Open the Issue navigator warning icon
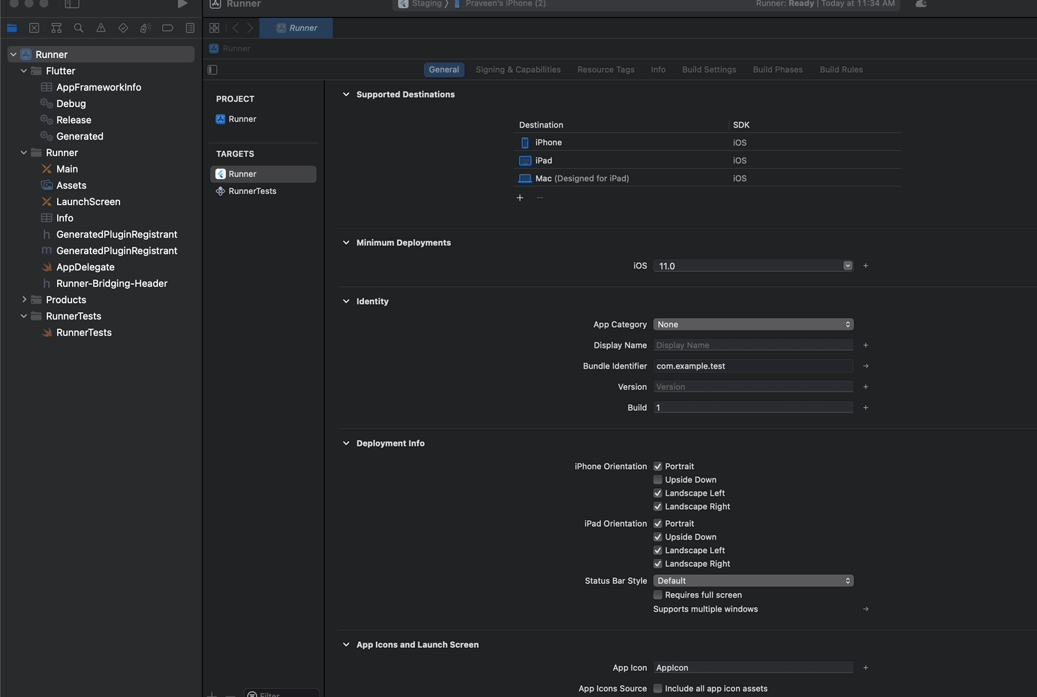This screenshot has height=697, width=1037. (x=101, y=28)
